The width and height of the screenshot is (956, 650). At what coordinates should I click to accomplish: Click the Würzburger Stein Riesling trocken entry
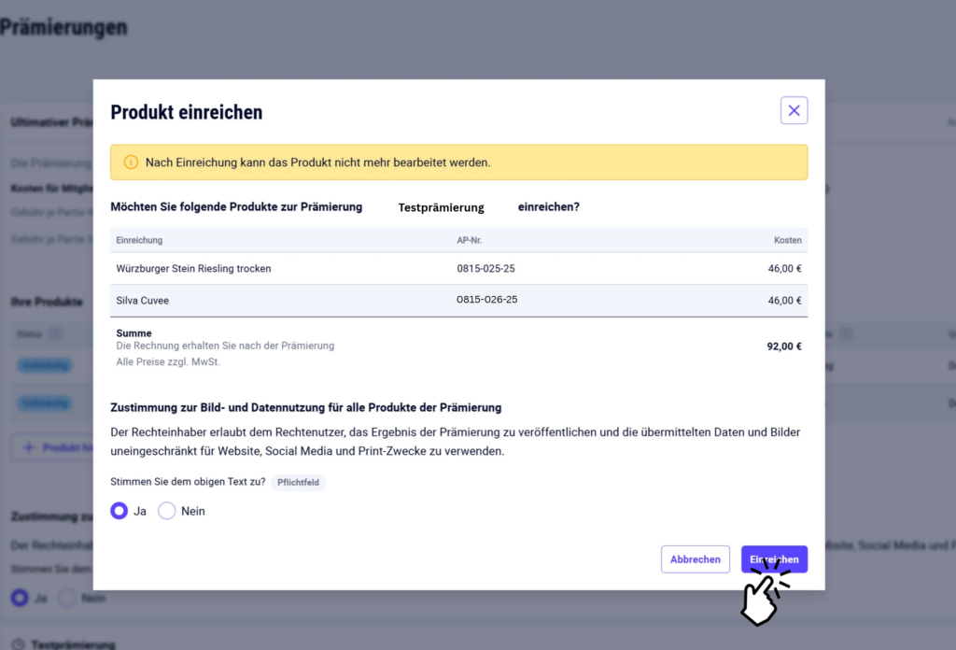[193, 268]
